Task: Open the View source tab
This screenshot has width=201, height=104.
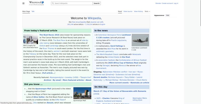Action: (x=128, y=11)
